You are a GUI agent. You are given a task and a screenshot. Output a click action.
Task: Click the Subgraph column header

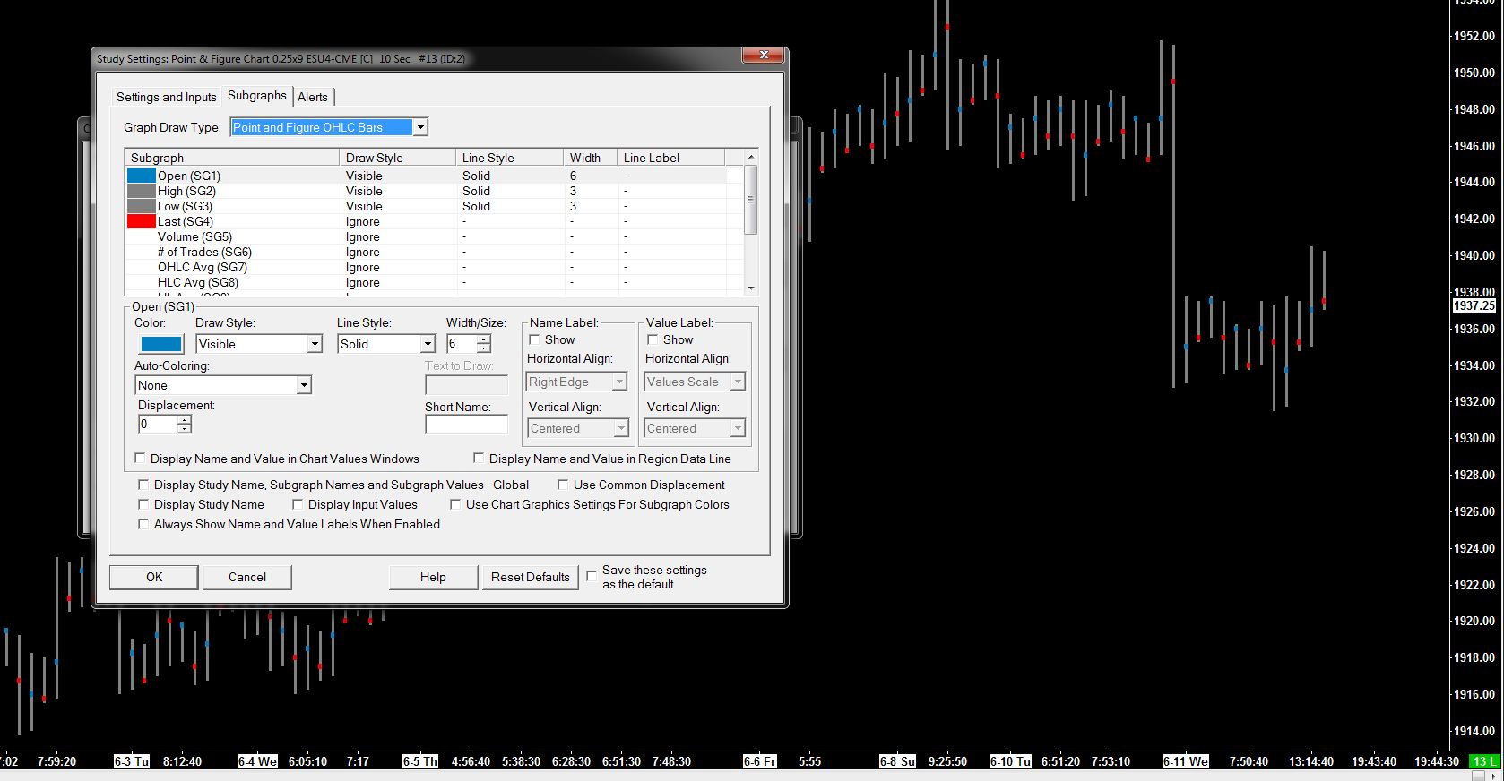232,158
